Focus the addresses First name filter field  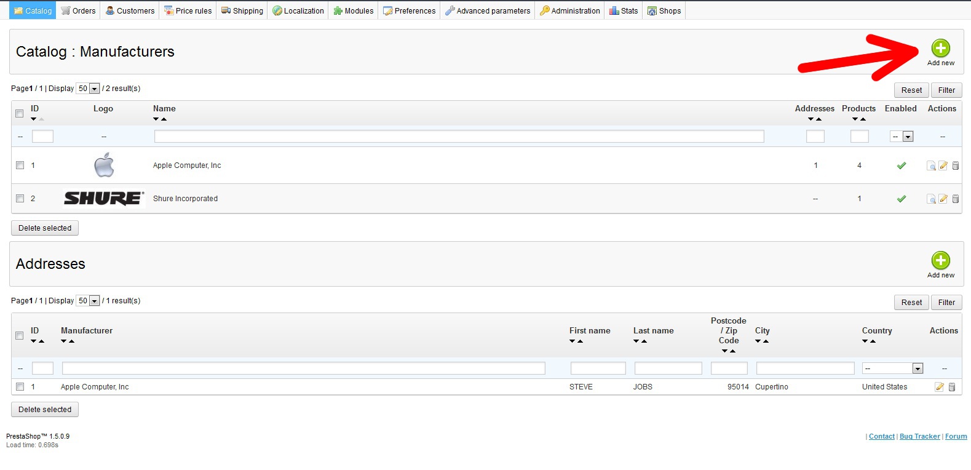[x=598, y=368]
